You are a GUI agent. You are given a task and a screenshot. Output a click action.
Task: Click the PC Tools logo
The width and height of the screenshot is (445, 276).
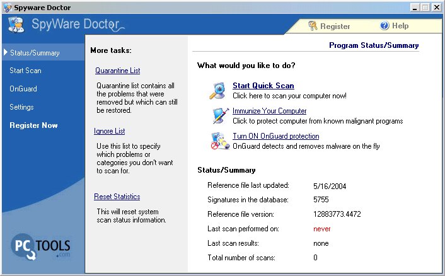[40, 246]
